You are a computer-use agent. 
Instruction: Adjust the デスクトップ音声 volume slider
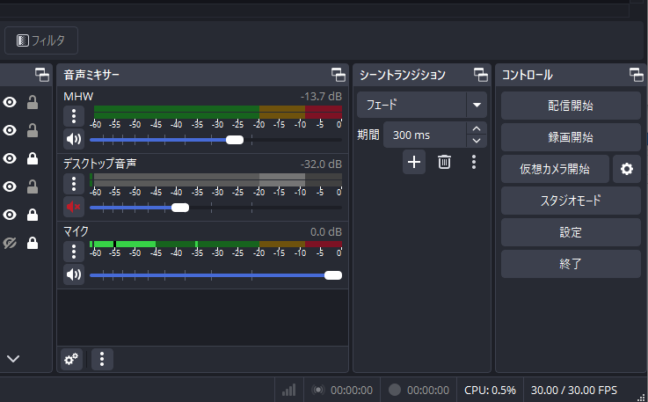point(180,208)
